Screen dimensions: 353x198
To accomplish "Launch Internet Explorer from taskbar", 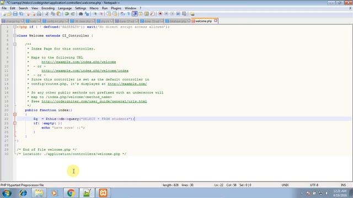I will (23, 193).
